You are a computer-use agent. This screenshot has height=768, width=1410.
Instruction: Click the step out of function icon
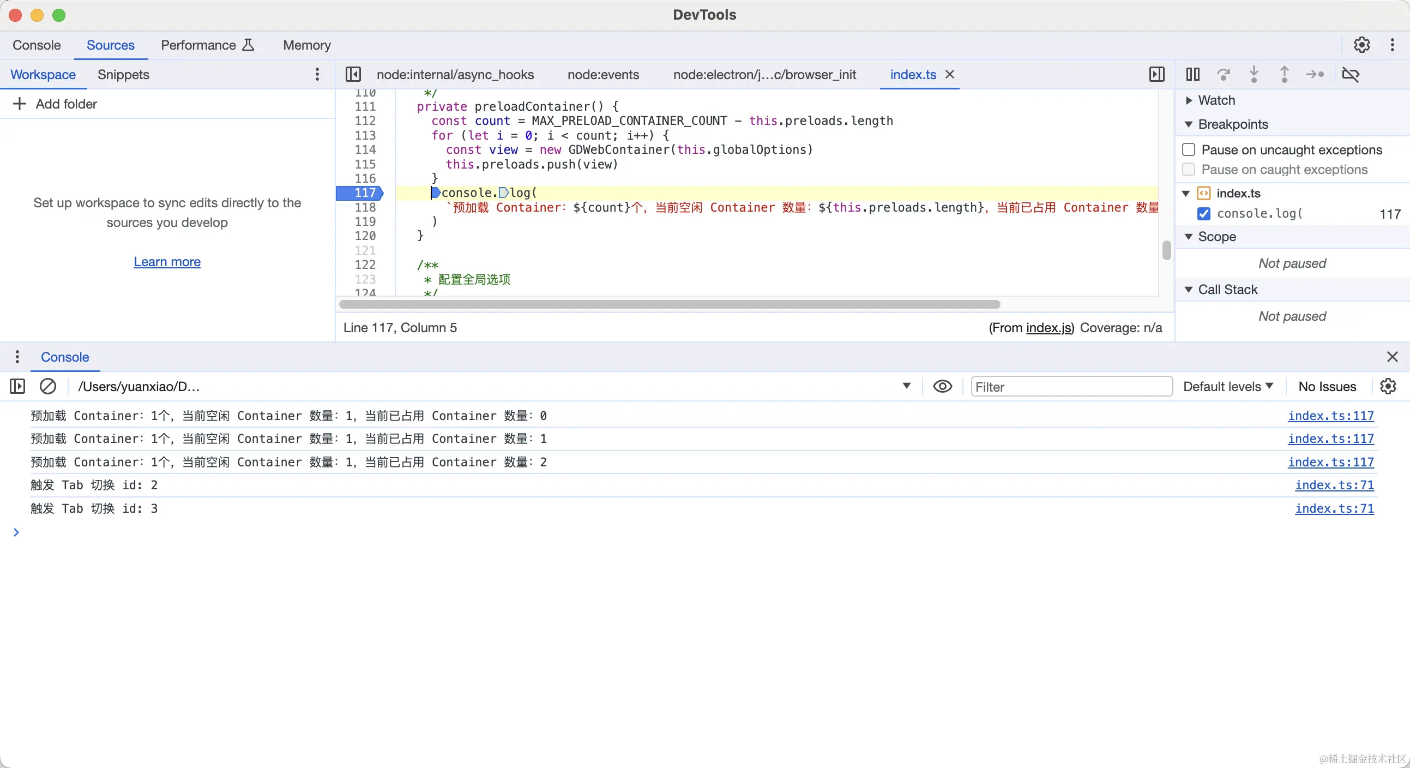pyautogui.click(x=1284, y=74)
